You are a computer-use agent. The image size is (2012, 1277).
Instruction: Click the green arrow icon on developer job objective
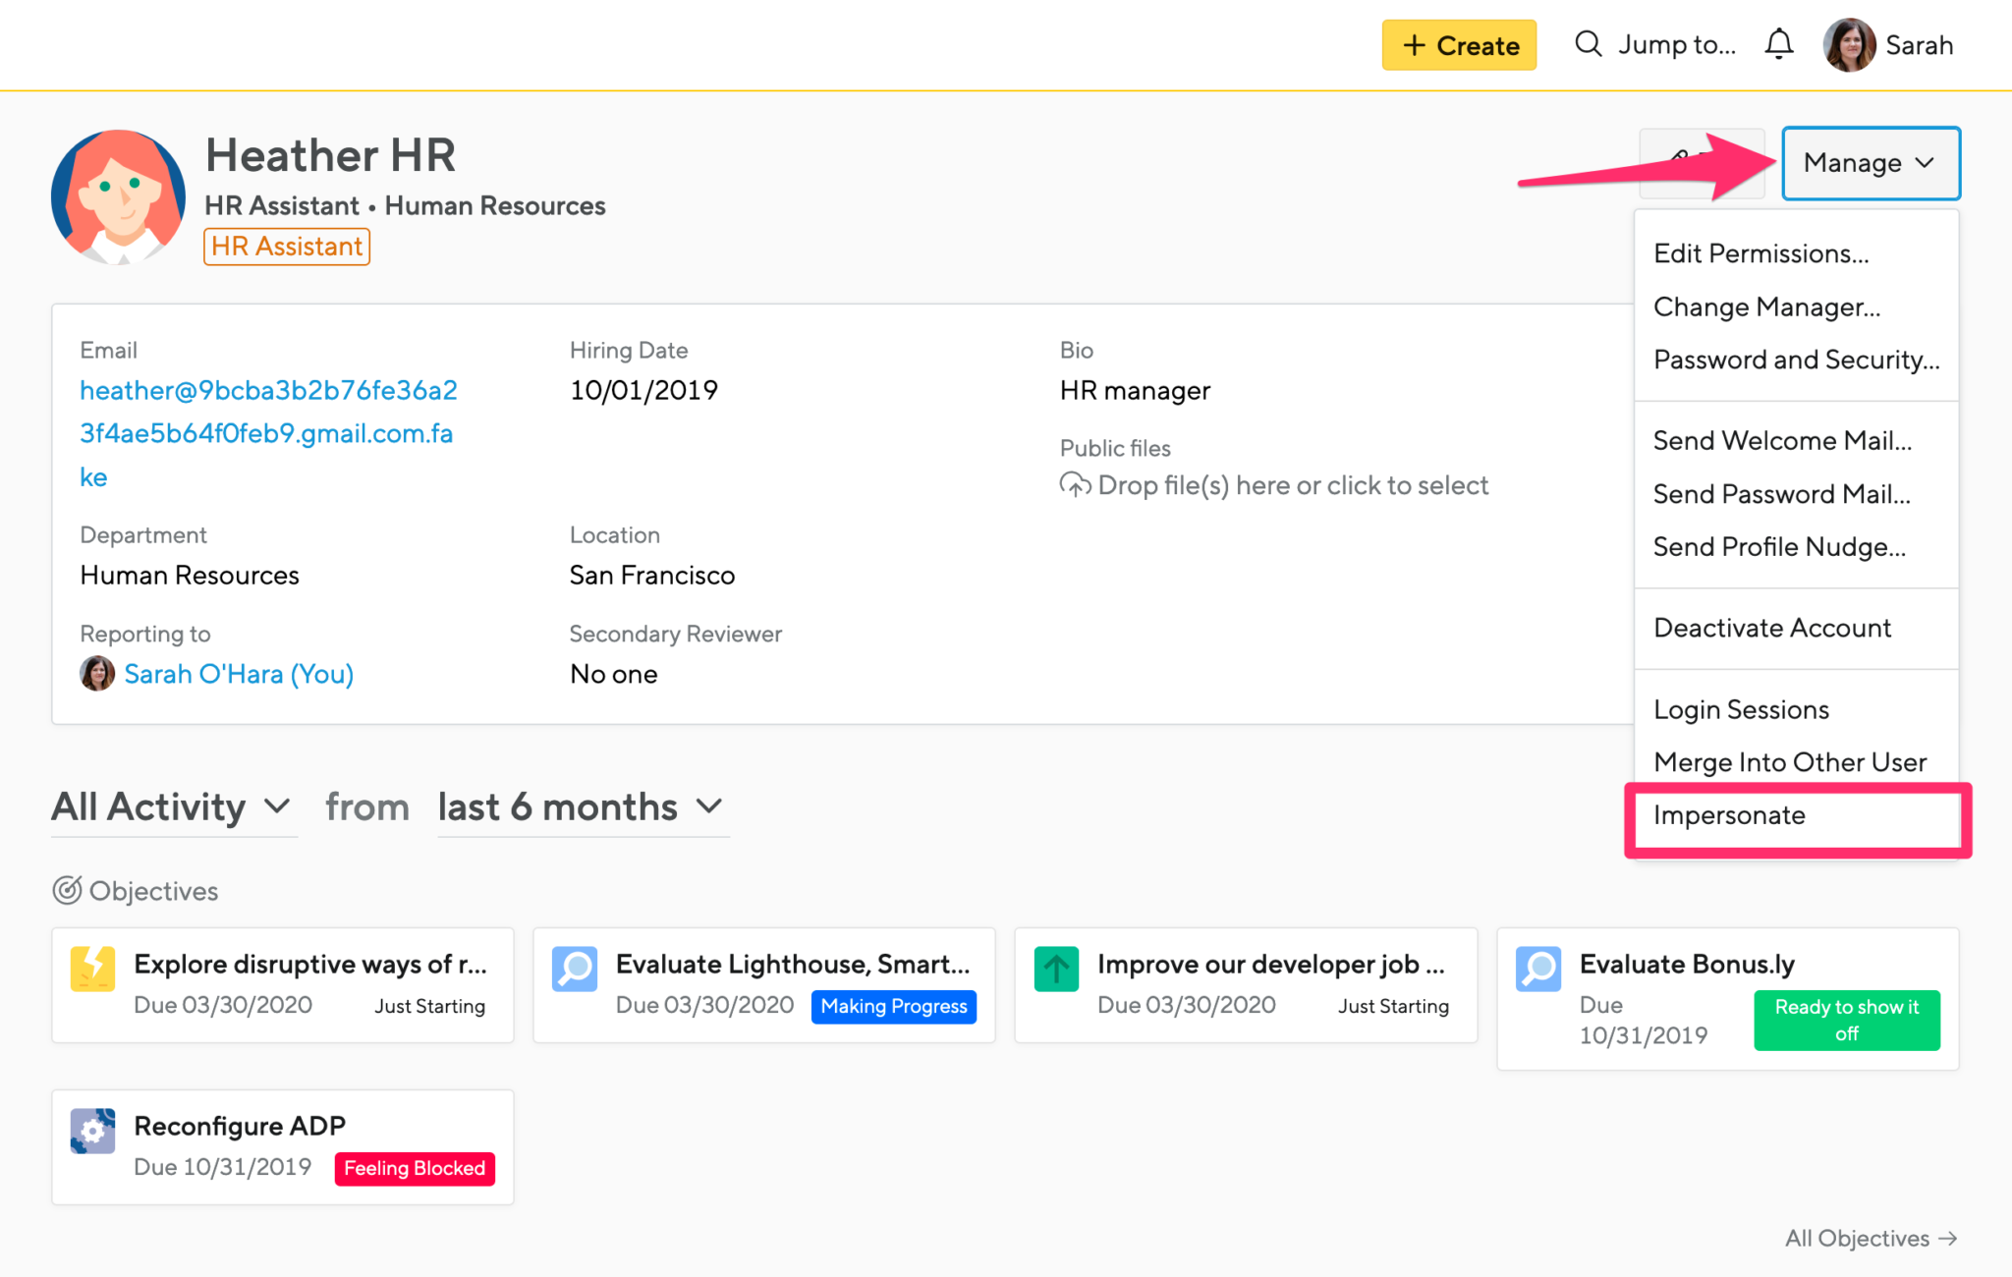point(1056,969)
